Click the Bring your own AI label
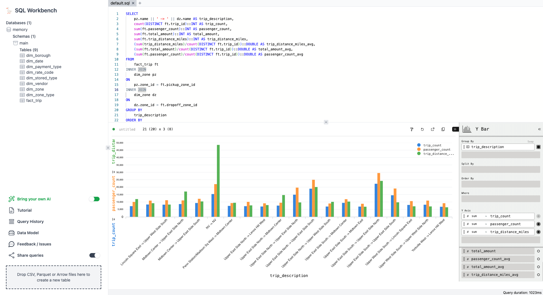Image resolution: width=543 pixels, height=295 pixels. [34, 199]
